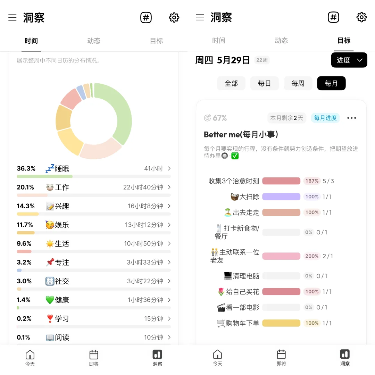The width and height of the screenshot is (375, 375).
Task: Expand the 睡眠 category details via its chevron
Action: 169,168
